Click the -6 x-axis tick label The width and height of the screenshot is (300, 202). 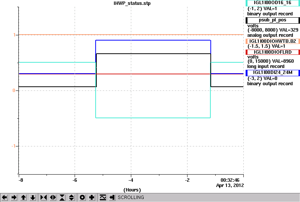point(75,180)
